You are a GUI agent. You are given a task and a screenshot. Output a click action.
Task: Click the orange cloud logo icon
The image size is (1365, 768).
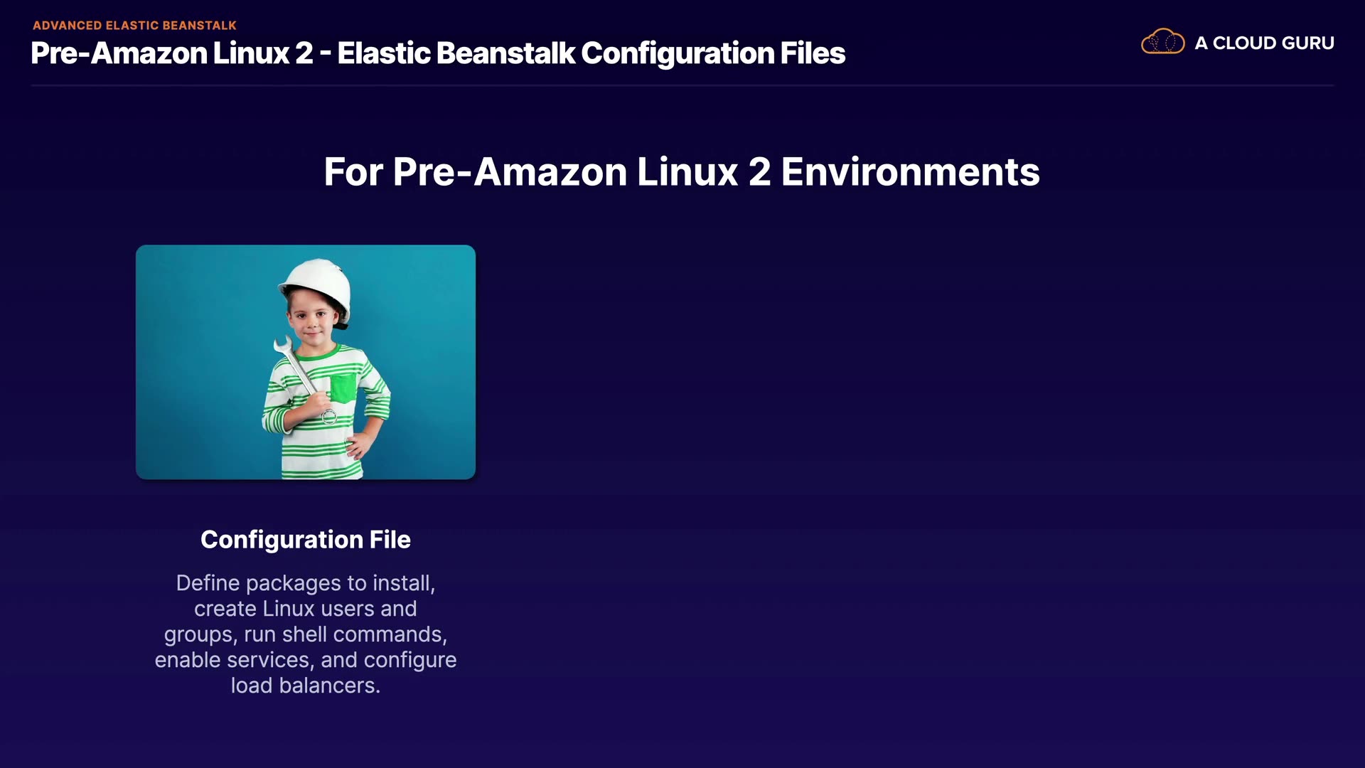pyautogui.click(x=1162, y=43)
